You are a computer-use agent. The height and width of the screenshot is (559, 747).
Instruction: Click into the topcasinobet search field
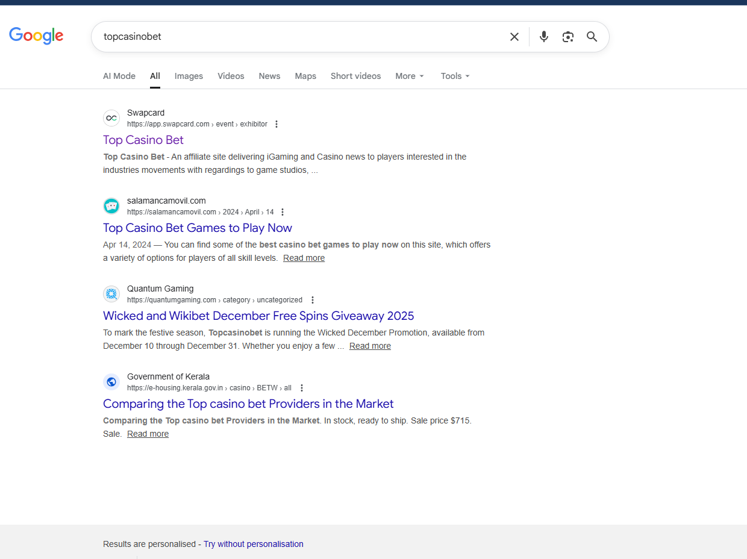click(301, 37)
